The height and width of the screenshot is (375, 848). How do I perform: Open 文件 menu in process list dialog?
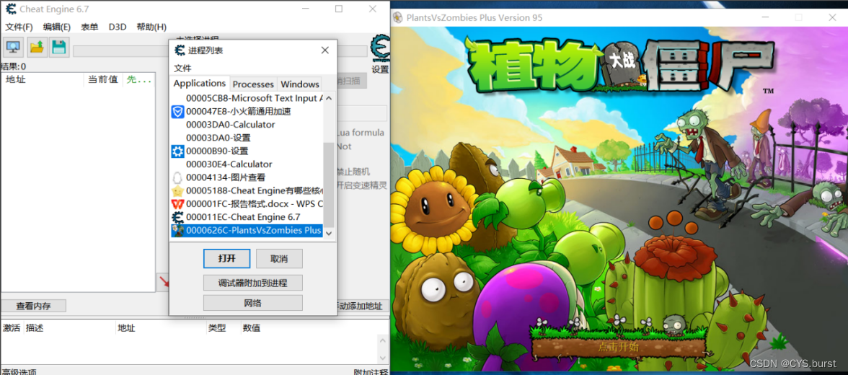[x=183, y=69]
